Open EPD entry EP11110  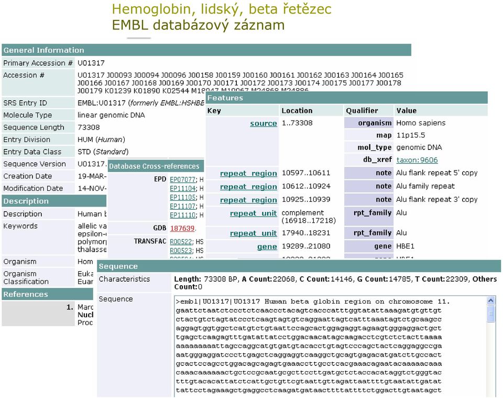tap(182, 216)
